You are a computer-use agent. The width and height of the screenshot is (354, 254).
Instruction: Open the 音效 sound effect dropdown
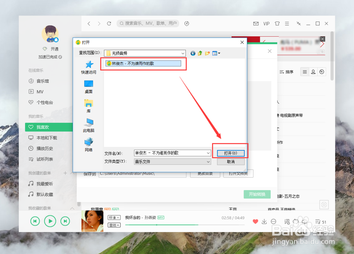point(114,225)
